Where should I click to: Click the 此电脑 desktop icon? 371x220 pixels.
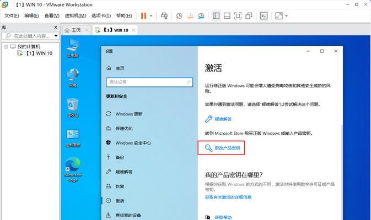click(73, 48)
